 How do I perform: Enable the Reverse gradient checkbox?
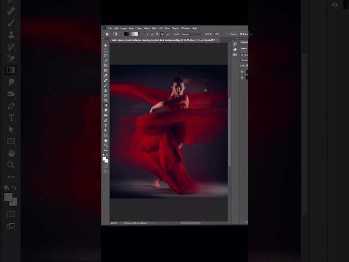click(228, 34)
